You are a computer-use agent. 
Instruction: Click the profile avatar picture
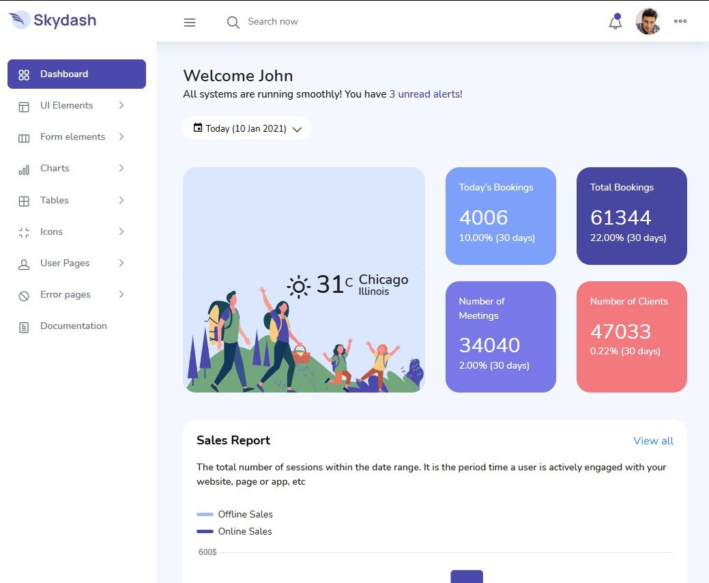coord(646,21)
